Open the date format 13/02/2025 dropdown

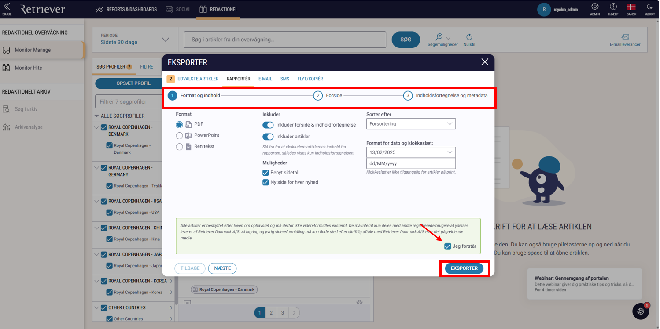click(x=411, y=152)
